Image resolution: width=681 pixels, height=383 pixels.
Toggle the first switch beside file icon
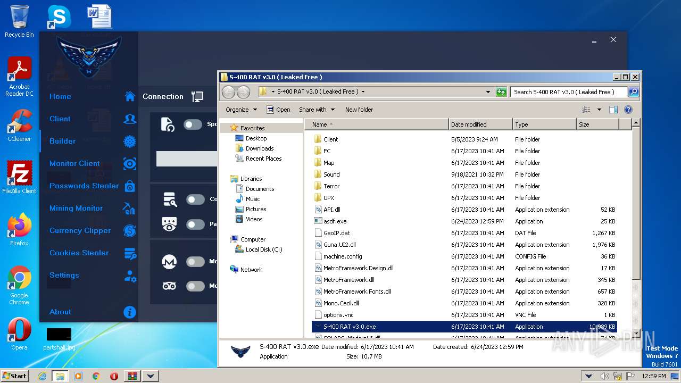tap(193, 124)
